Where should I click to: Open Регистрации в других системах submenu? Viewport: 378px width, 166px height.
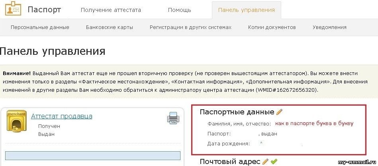190,27
